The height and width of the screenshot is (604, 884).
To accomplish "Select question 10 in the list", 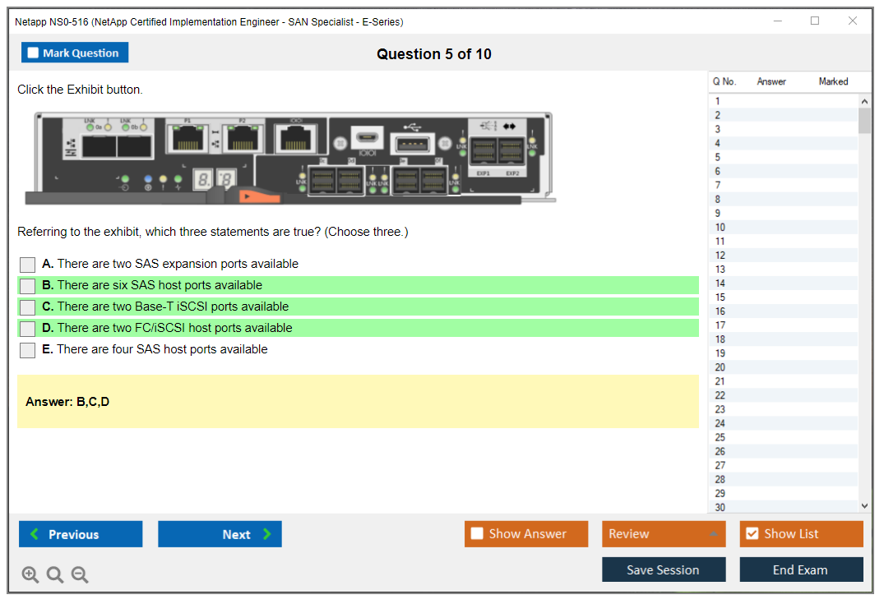I will coord(720,228).
